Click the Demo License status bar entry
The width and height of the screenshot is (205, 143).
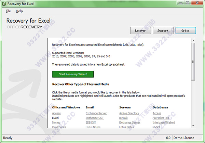click(x=184, y=138)
